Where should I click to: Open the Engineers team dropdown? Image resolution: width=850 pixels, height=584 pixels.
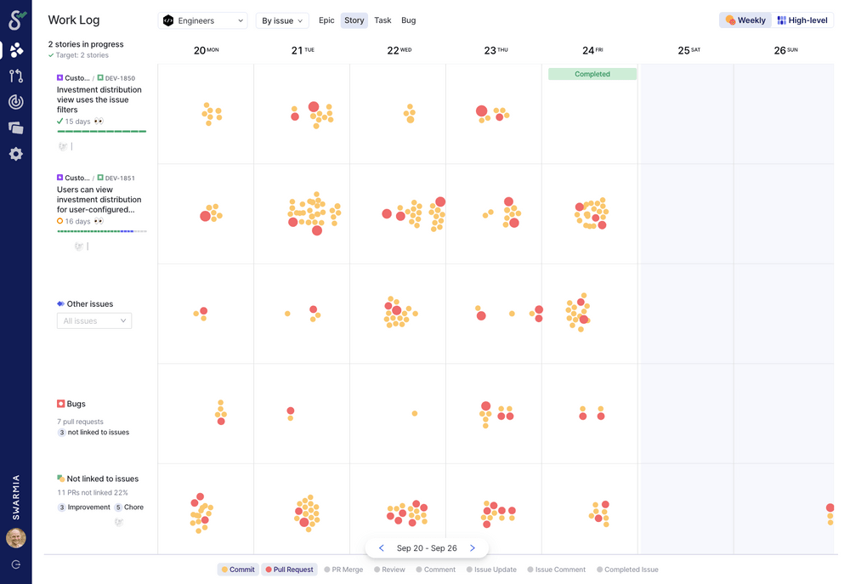tap(202, 20)
